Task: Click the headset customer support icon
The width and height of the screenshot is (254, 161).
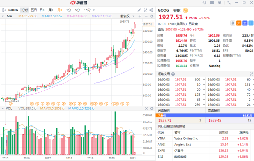Action: [205, 3]
